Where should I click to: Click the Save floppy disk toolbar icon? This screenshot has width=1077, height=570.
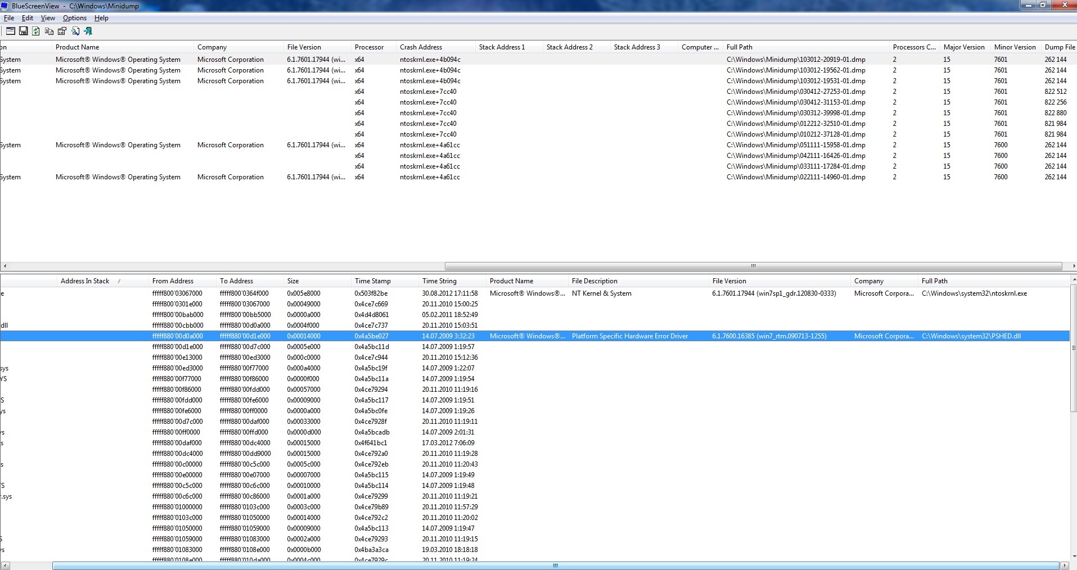pyautogui.click(x=24, y=31)
